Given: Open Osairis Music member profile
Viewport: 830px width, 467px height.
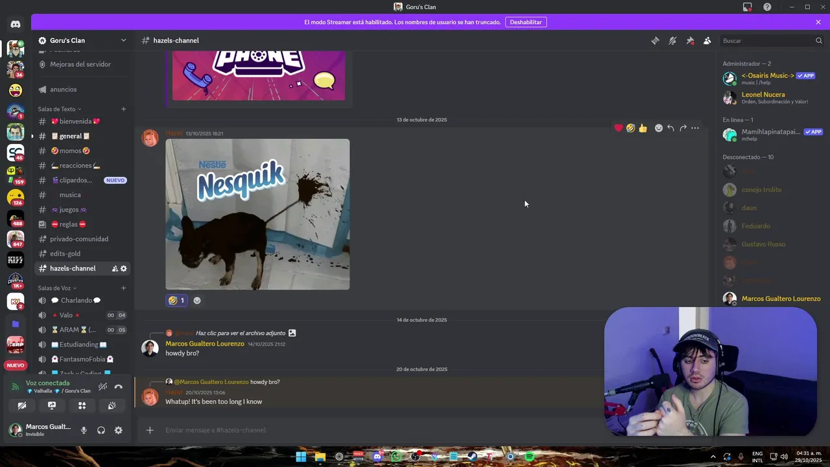Looking at the screenshot, I should point(773,78).
